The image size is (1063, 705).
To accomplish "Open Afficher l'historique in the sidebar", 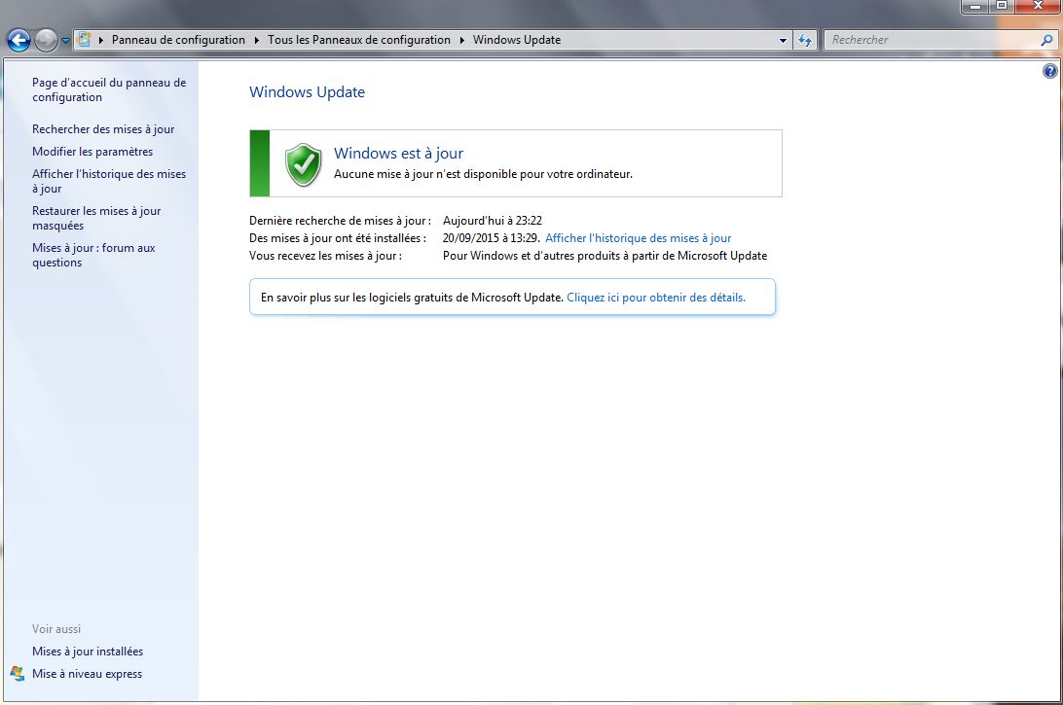I will coord(109,182).
